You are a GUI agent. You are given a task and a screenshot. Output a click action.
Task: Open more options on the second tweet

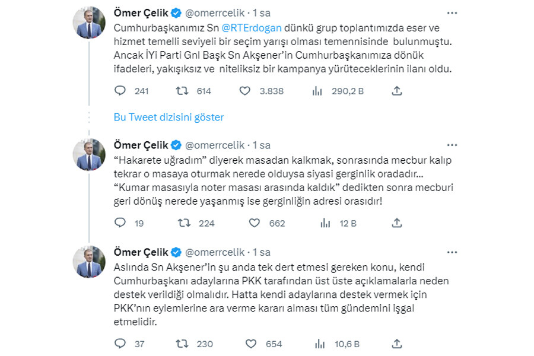tap(452, 145)
